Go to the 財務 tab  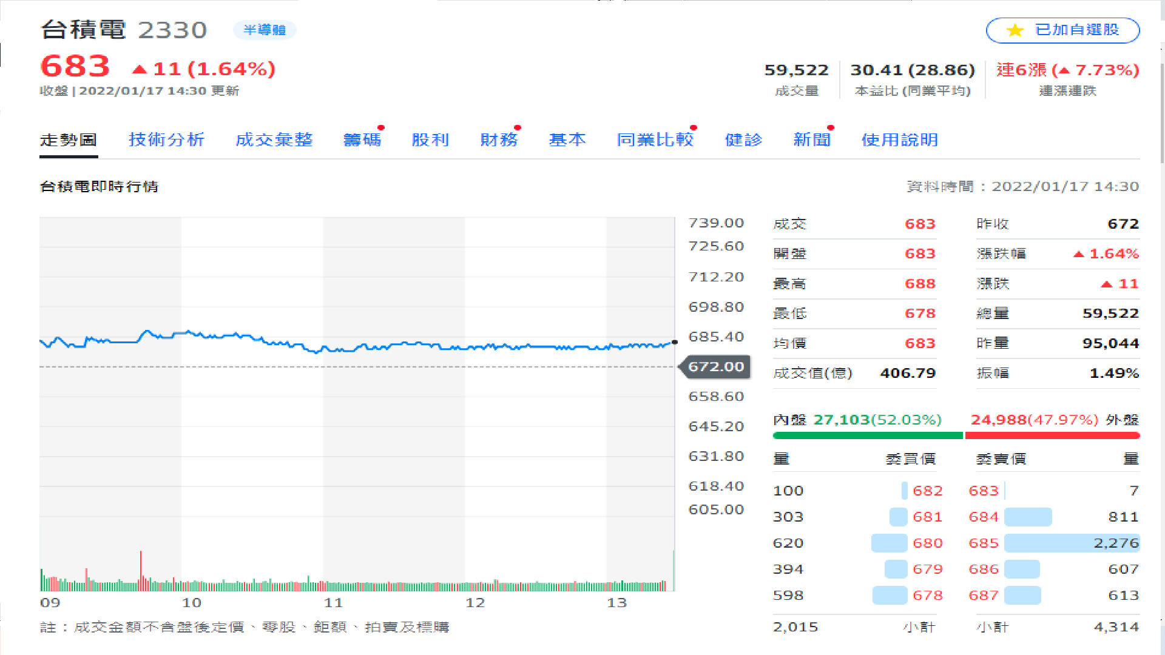(499, 139)
